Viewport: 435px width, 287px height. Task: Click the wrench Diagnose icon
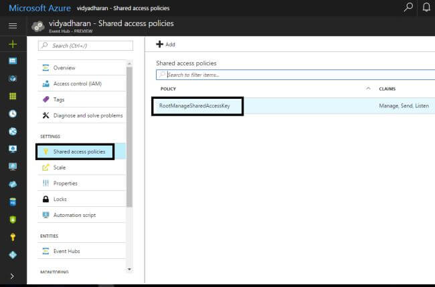pyautogui.click(x=46, y=115)
